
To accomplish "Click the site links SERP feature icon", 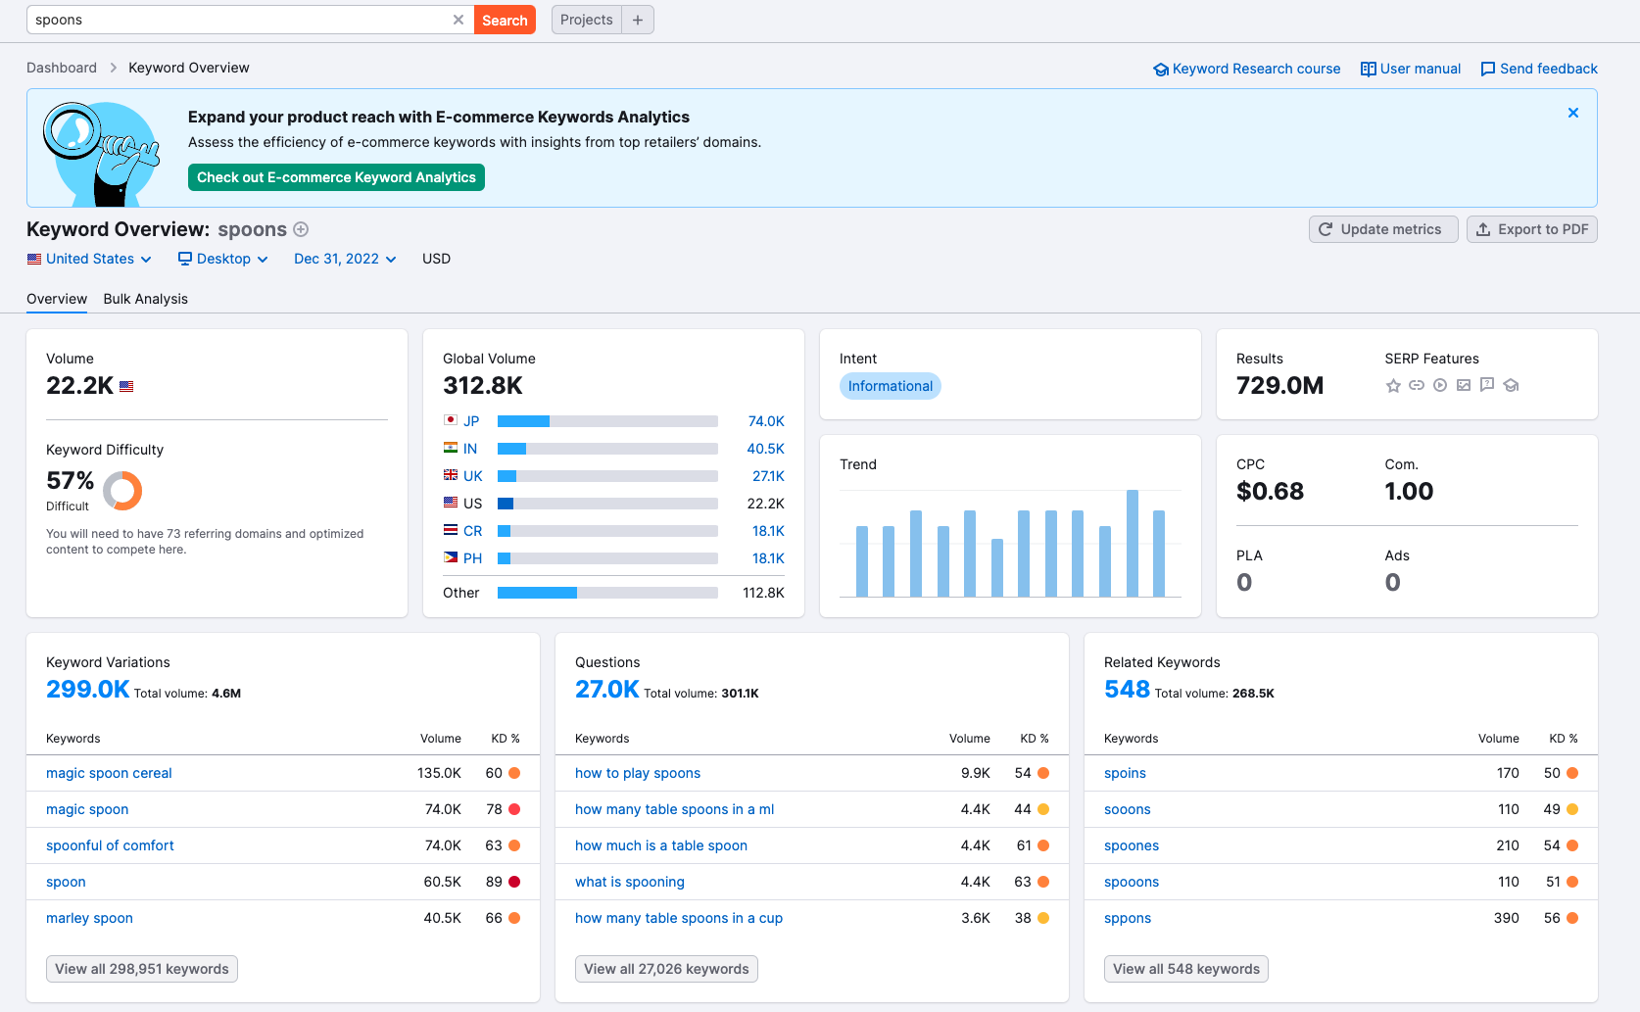I will coord(1417,386).
